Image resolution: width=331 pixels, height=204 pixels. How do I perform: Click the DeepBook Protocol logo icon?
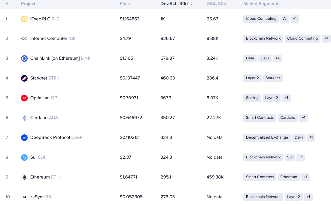click(x=24, y=138)
